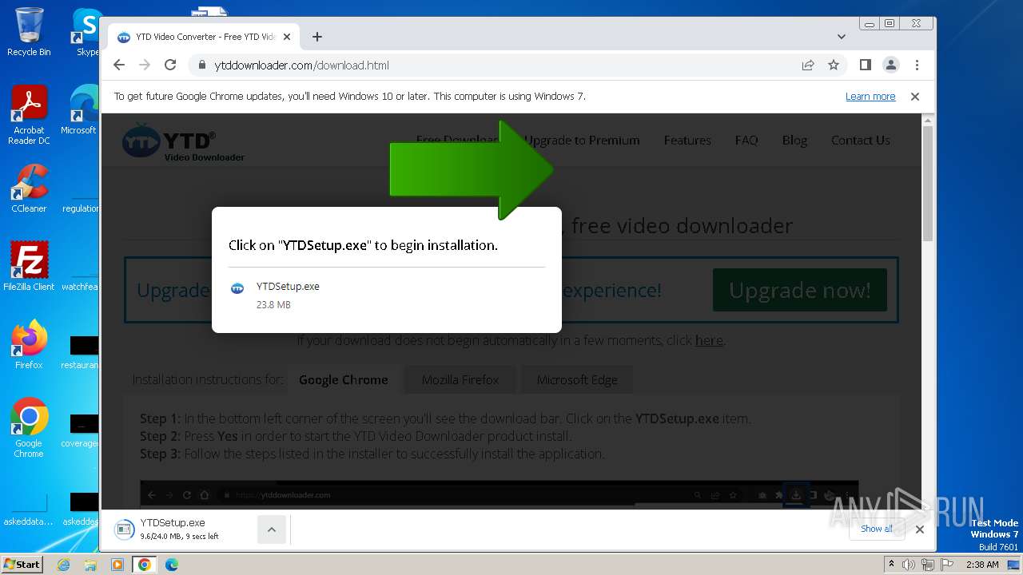Image resolution: width=1023 pixels, height=575 pixels.
Task: Open the Recycle Bin desktop icon
Action: [x=29, y=32]
